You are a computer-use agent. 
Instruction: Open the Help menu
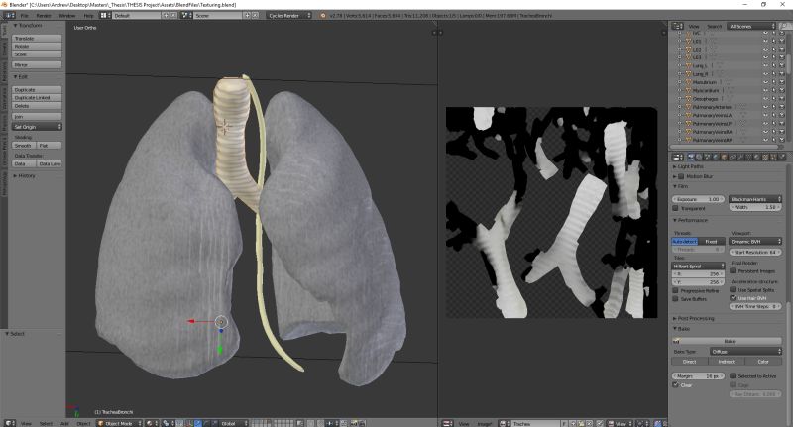tap(88, 16)
